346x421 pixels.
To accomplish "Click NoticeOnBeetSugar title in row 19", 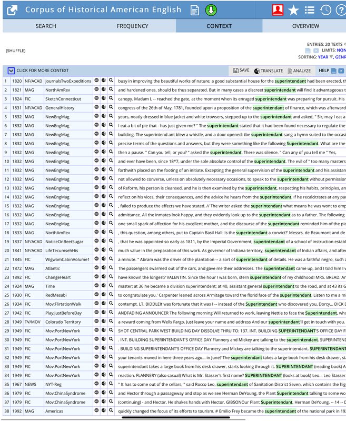I will [64, 242].
